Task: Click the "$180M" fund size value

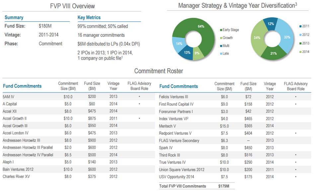Action: (x=45, y=26)
